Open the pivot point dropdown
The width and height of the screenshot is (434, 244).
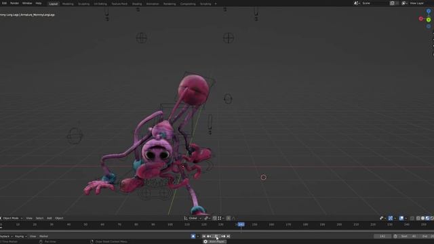(x=207, y=218)
